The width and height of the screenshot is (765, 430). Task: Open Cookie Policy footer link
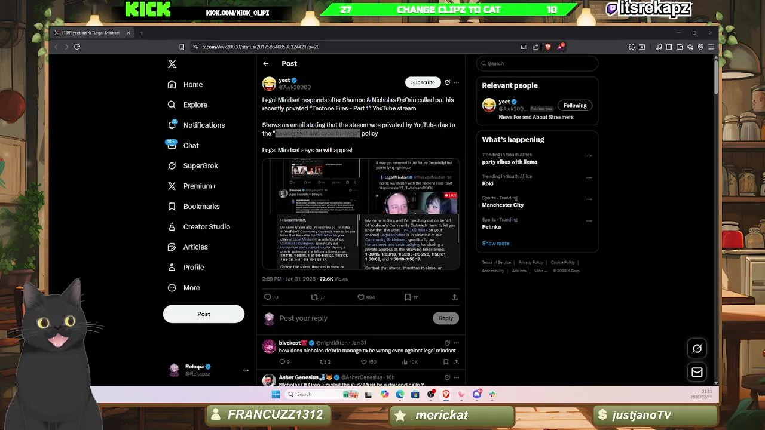click(x=563, y=262)
